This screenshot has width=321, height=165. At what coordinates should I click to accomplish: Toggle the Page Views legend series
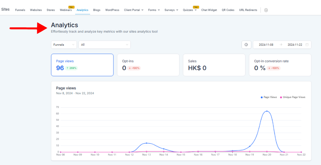coord(269,97)
